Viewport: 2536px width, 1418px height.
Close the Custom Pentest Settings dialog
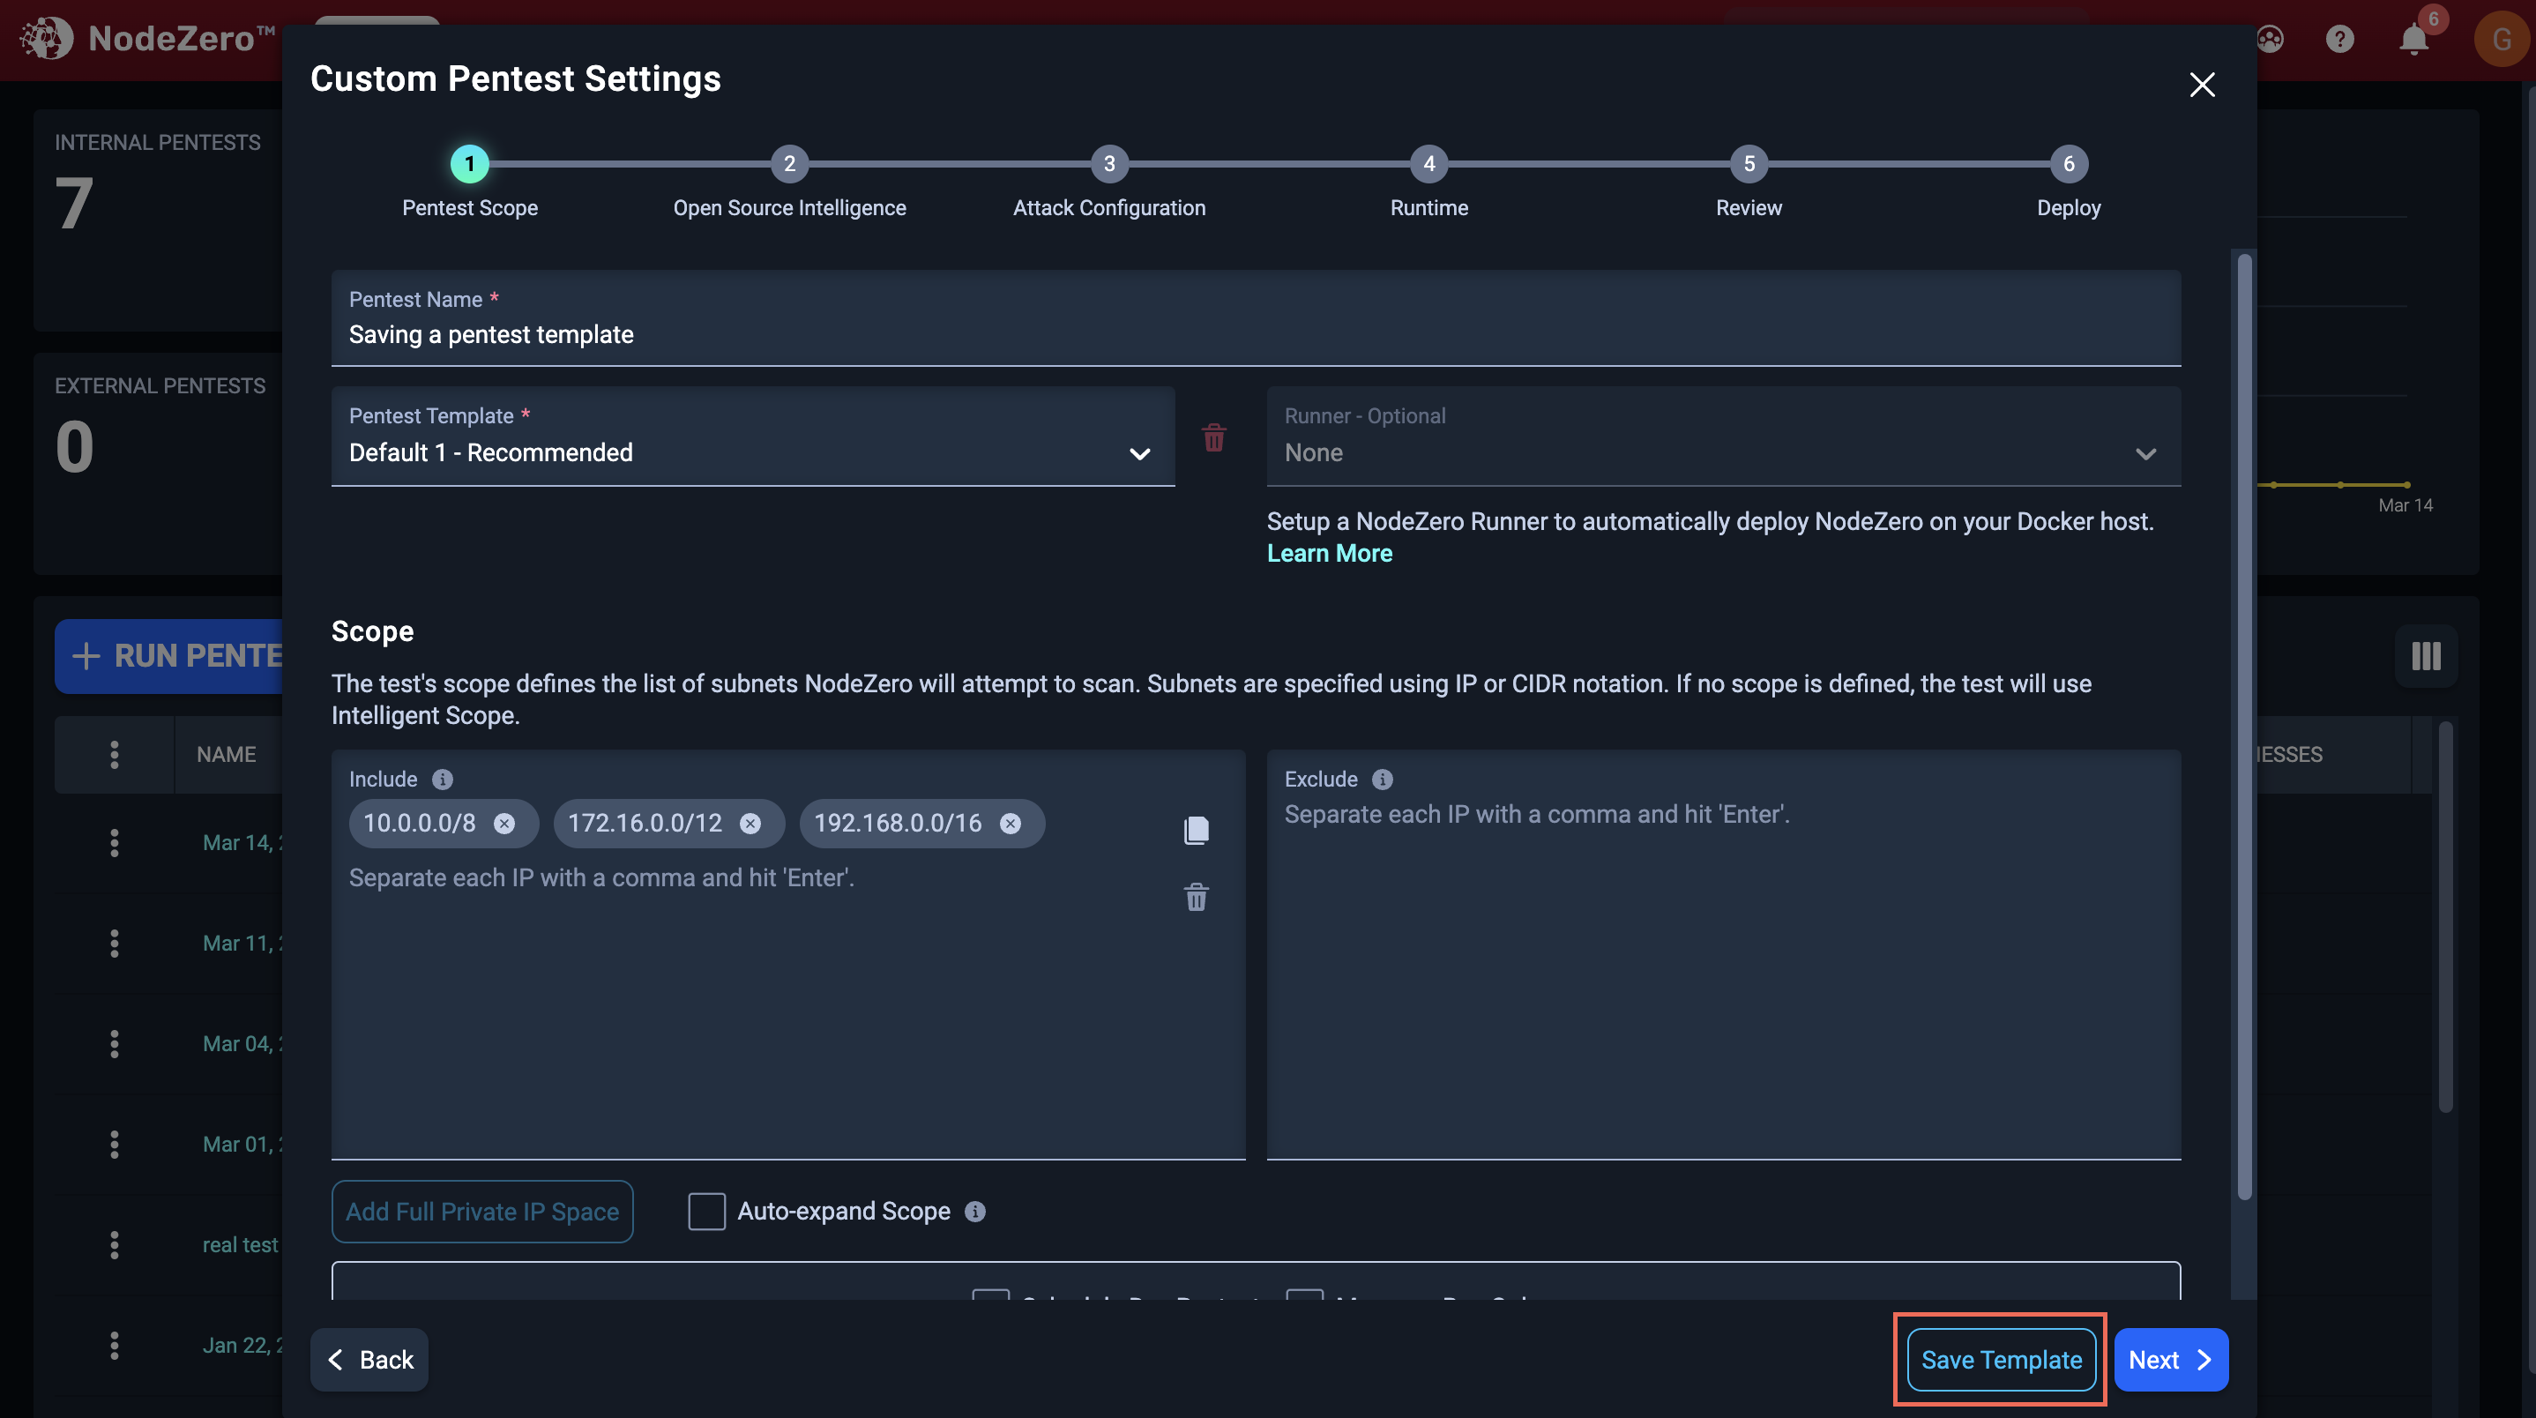pos(2201,85)
